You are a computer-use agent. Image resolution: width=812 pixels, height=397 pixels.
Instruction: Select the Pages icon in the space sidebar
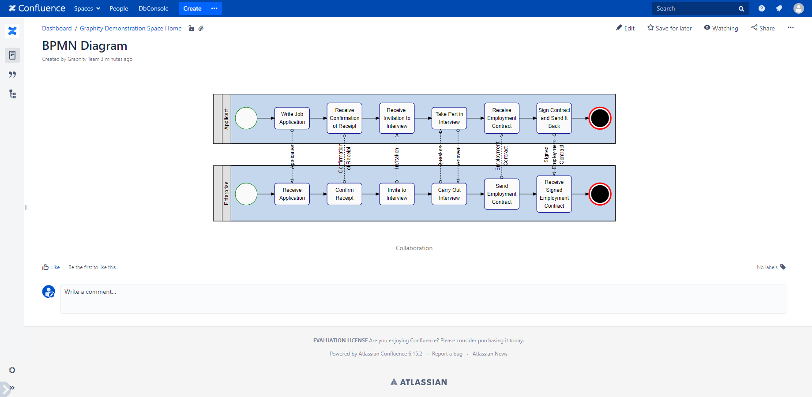point(12,55)
